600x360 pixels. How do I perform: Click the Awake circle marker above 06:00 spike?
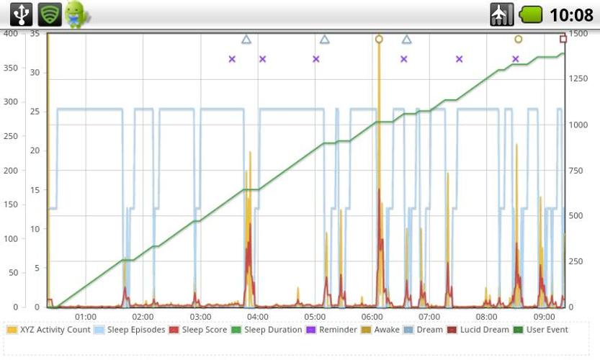(379, 39)
